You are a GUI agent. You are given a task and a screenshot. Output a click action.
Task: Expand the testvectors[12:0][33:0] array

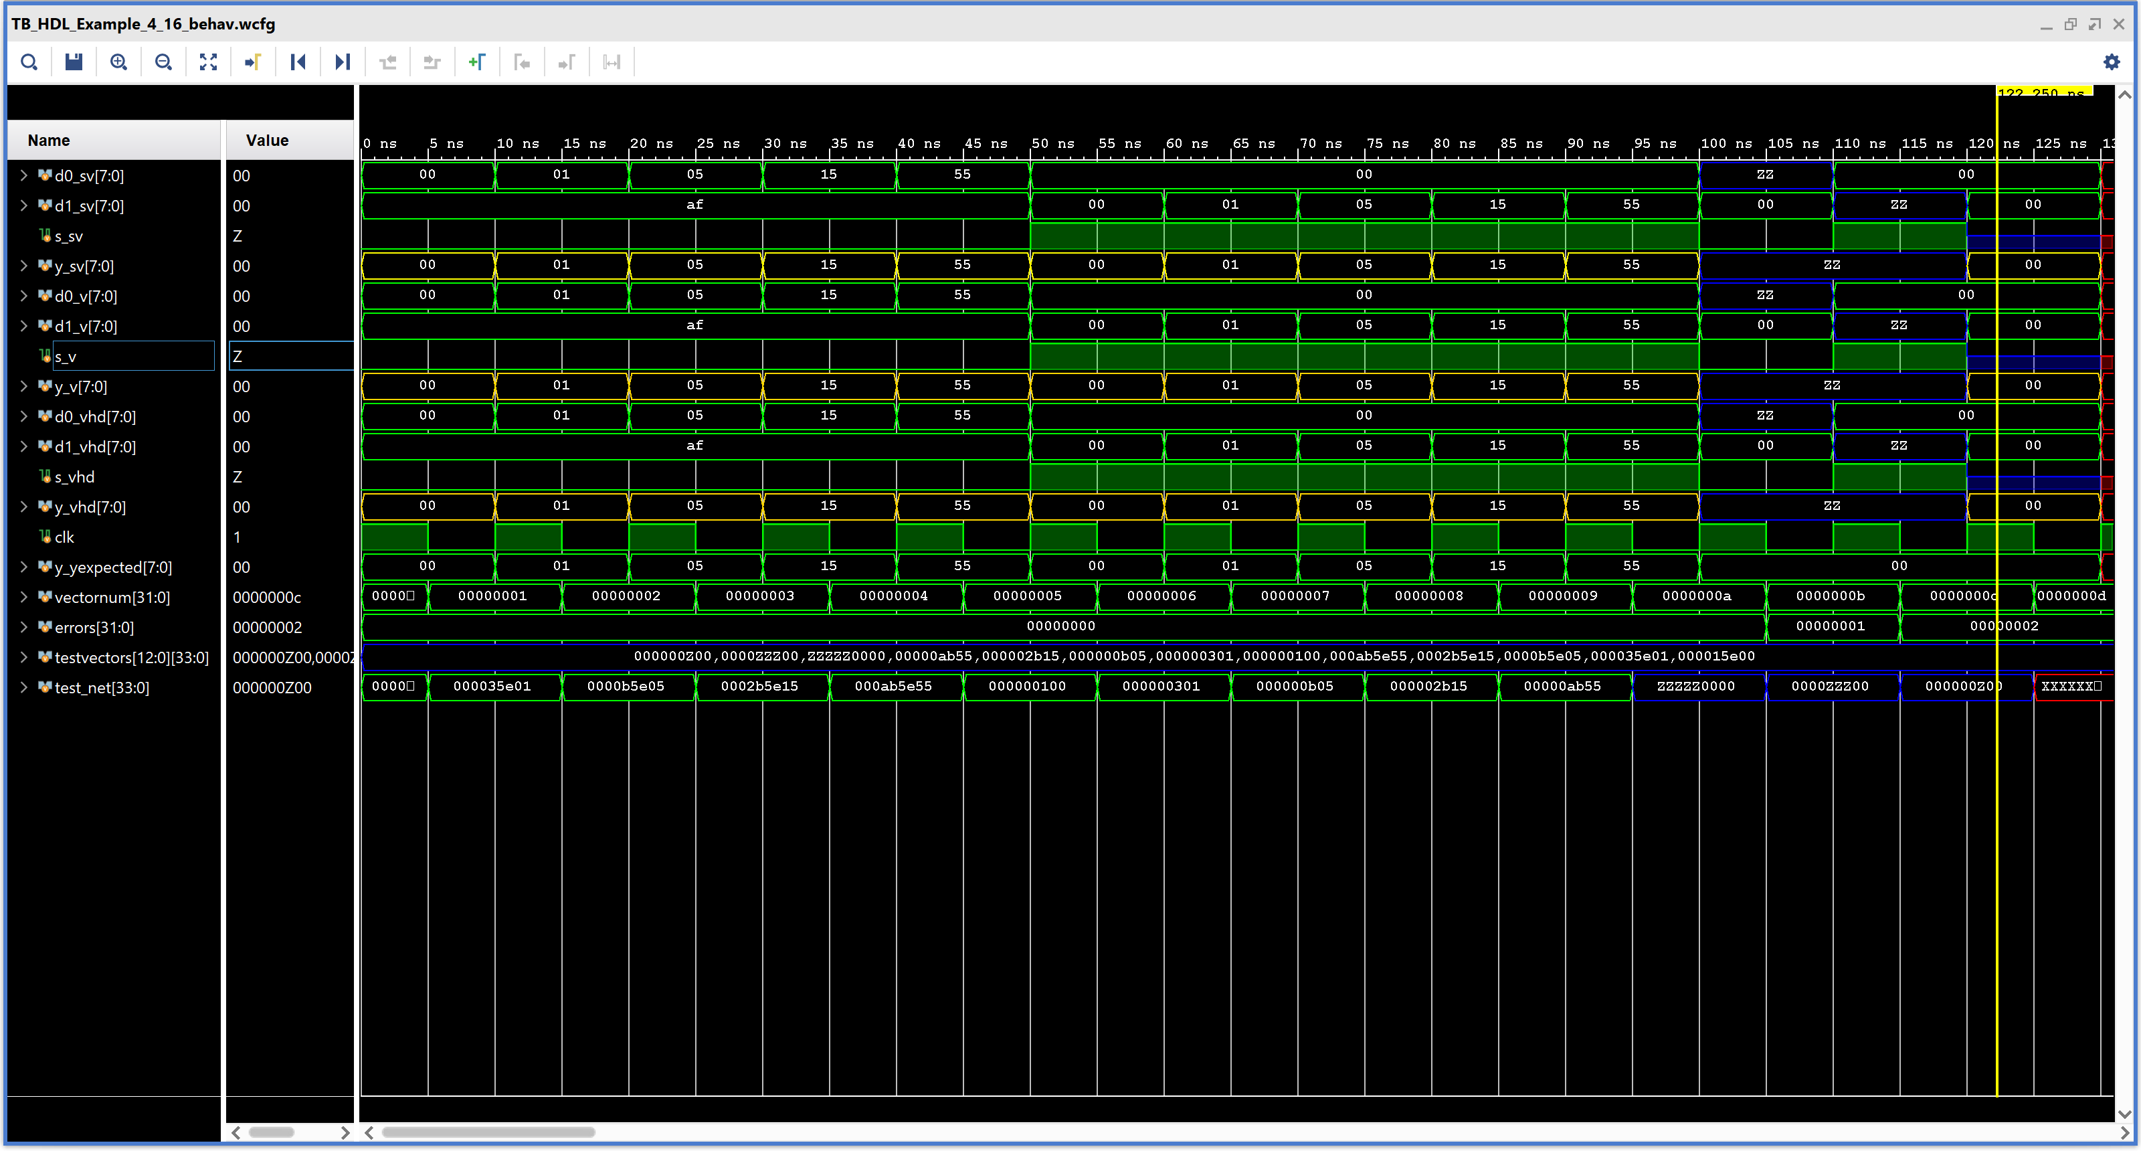coord(24,657)
